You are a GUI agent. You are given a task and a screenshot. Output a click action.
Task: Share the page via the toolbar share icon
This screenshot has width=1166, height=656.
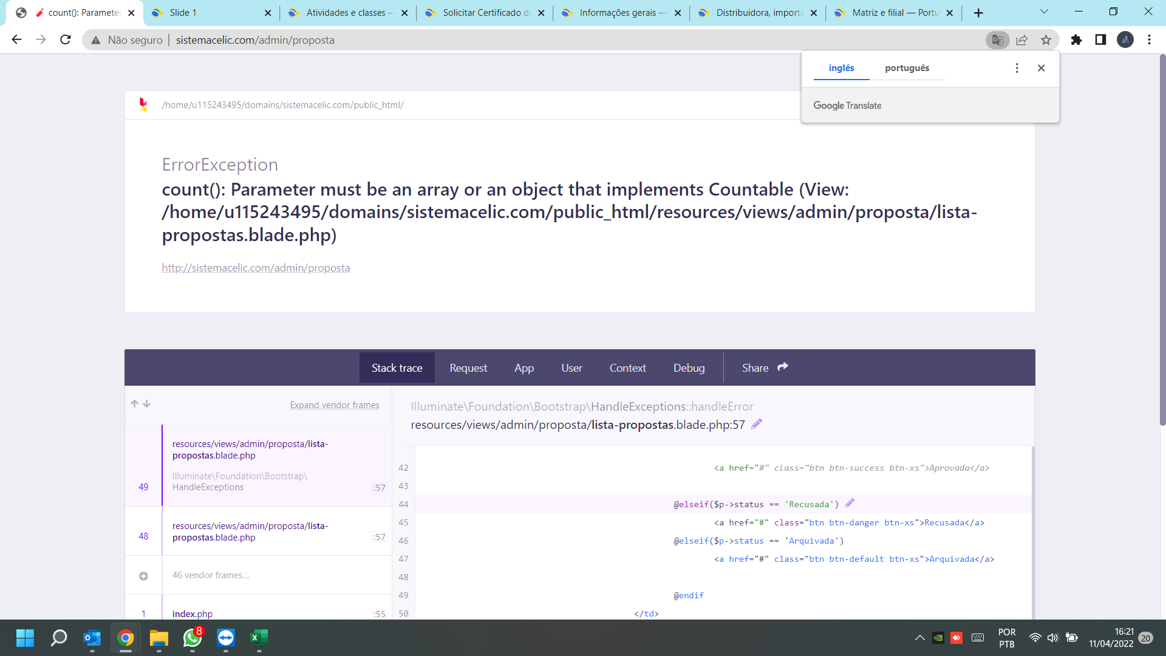point(1022,39)
